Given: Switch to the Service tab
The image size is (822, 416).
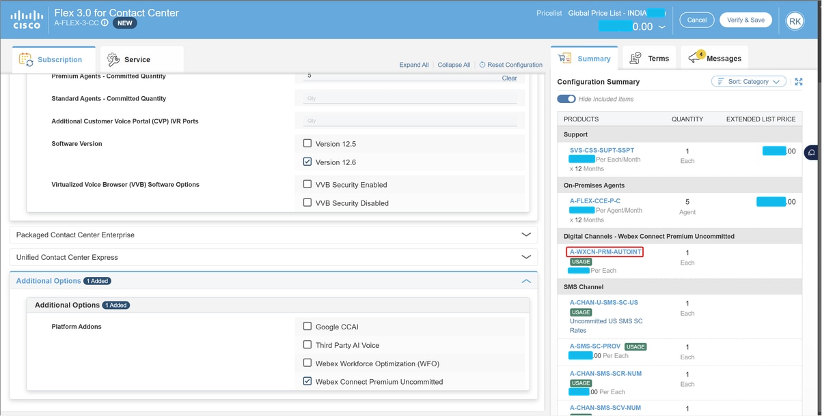Looking at the screenshot, I should 141,59.
